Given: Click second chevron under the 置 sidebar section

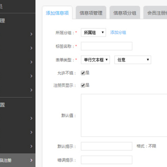Looking at the screenshot, I should point(31,132).
